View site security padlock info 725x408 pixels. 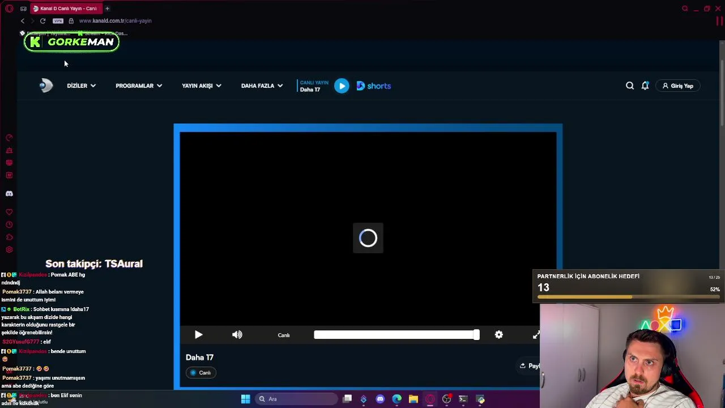pyautogui.click(x=71, y=21)
